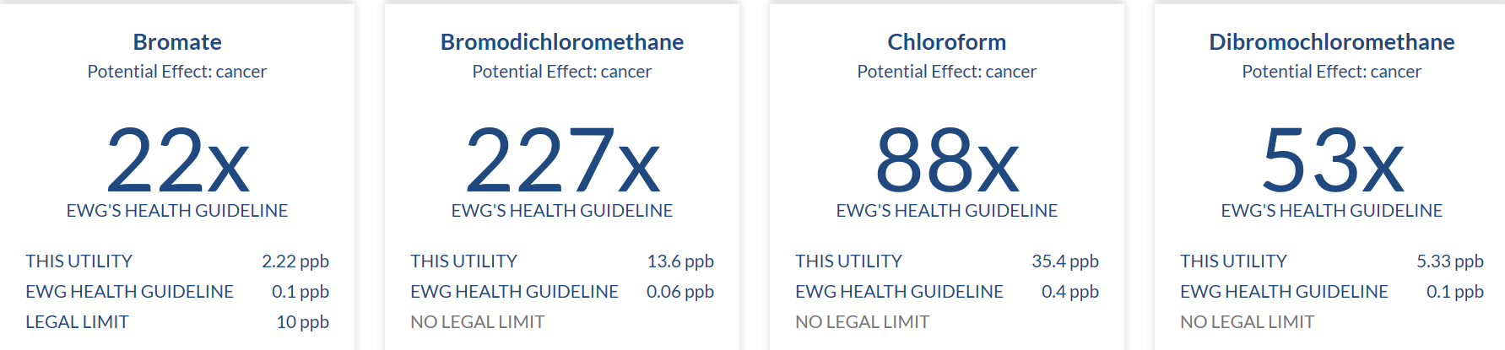The image size is (1505, 350).
Task: Click Bromate's 2.22 ppb utility value
Action: click(295, 261)
